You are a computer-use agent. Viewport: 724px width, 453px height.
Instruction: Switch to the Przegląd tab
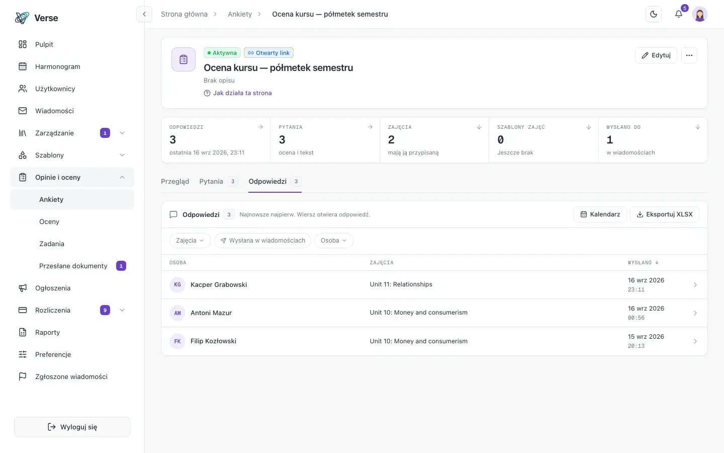tap(175, 181)
